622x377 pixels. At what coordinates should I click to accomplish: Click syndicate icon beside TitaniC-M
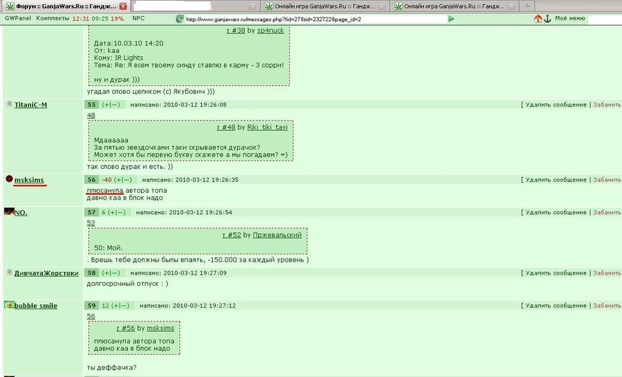9,104
